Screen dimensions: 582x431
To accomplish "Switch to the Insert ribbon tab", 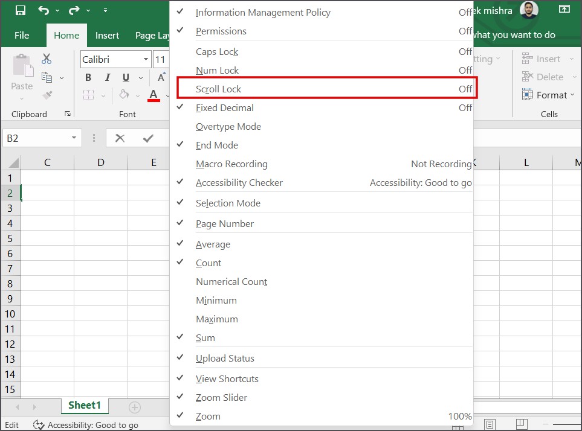I will coord(107,34).
